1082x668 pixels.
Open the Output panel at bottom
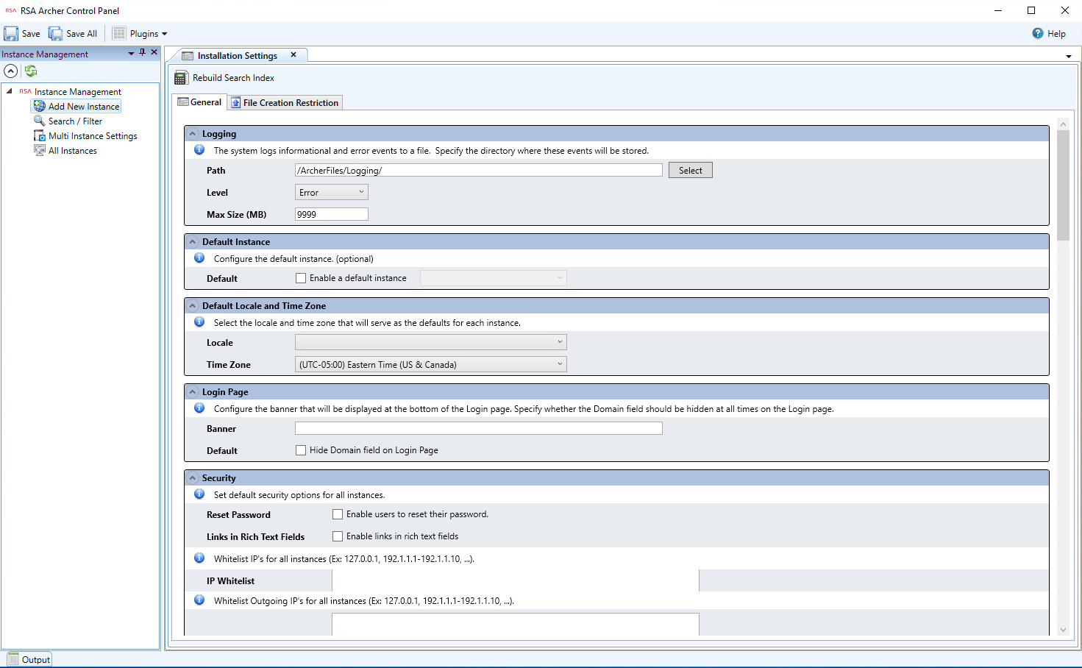[x=29, y=659]
